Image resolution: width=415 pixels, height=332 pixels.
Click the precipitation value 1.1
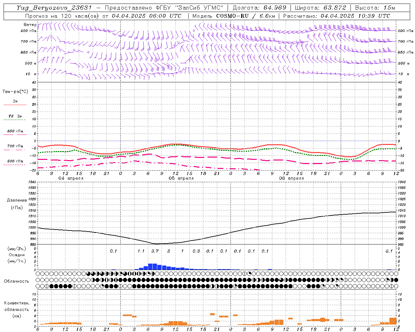[141, 251]
